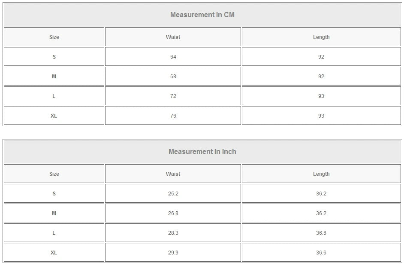Click the Size header in the Inch table
The image size is (404, 266).
(54, 174)
